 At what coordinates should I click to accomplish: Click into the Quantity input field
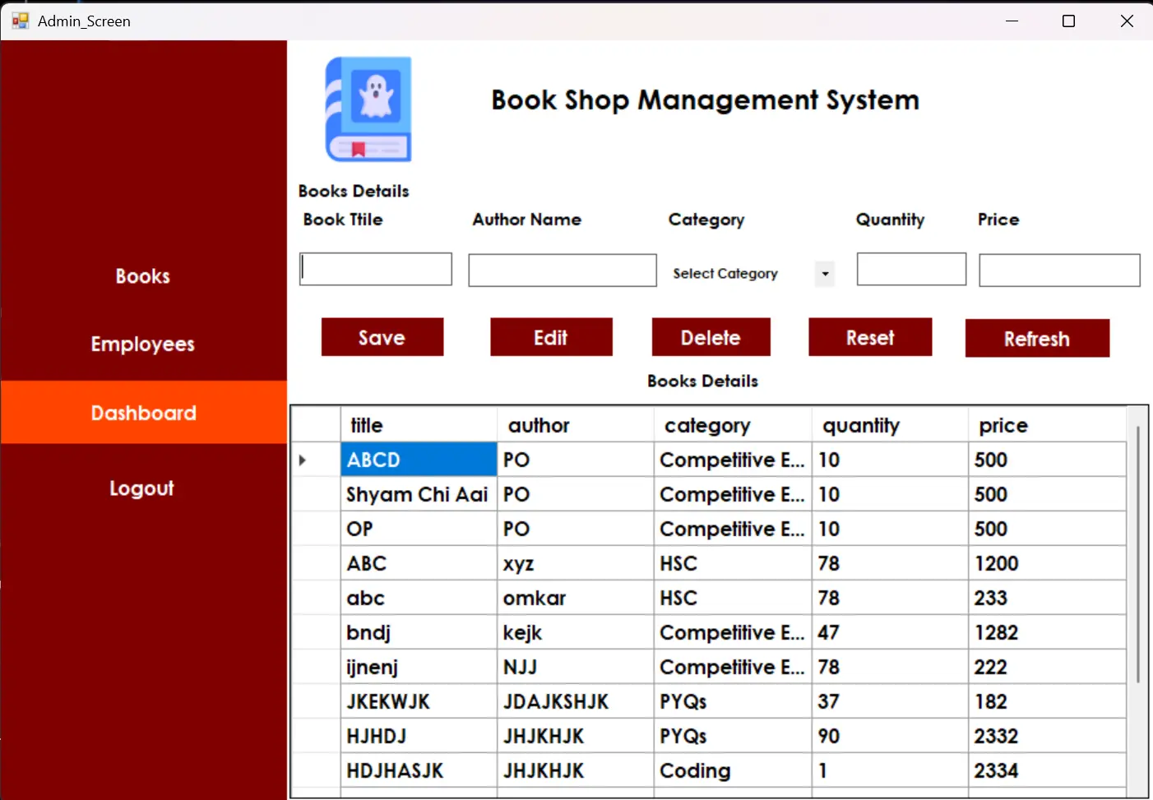(x=910, y=270)
